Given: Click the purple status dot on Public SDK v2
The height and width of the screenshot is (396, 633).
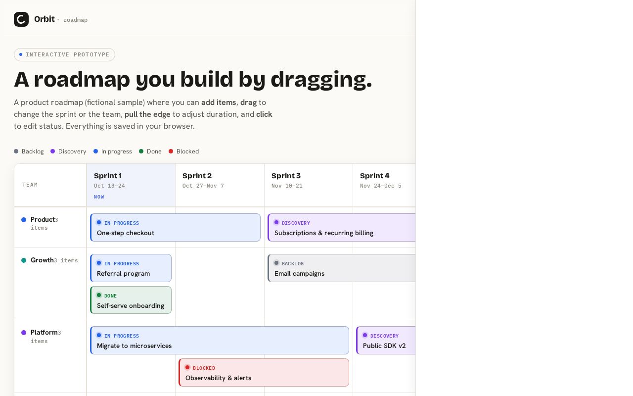Looking at the screenshot, I should pyautogui.click(x=365, y=335).
